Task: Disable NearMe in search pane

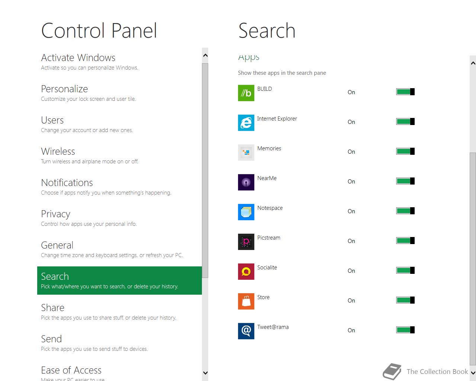Action: click(x=405, y=181)
